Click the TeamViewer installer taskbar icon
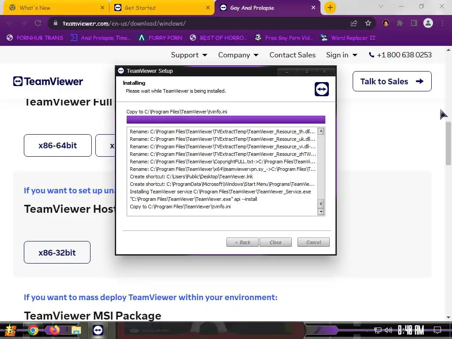452x339 pixels. pos(98,330)
